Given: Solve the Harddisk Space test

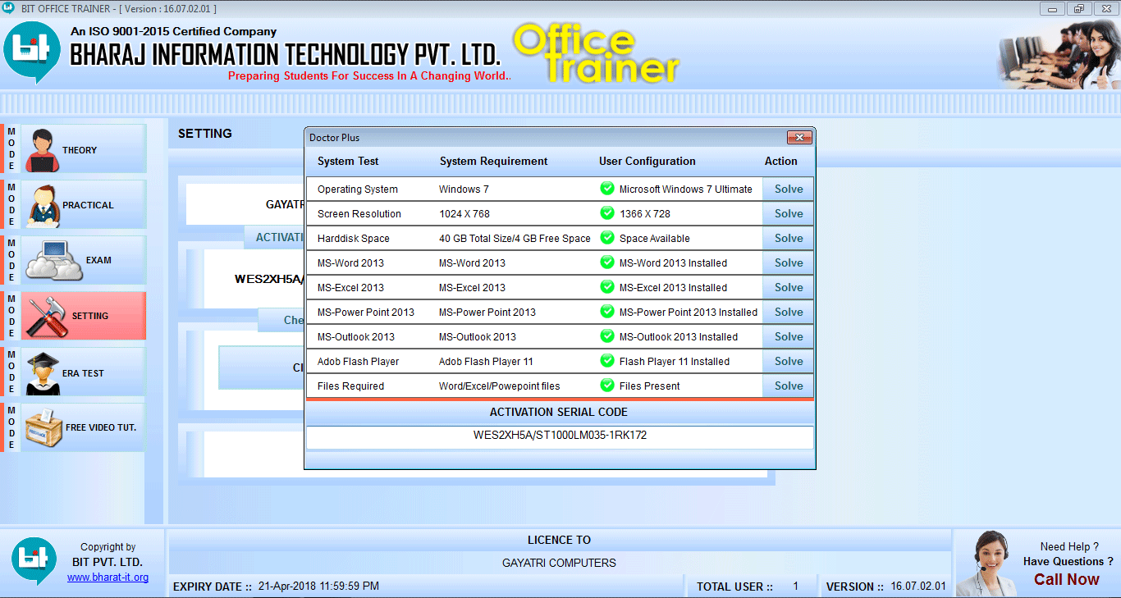Looking at the screenshot, I should [789, 238].
